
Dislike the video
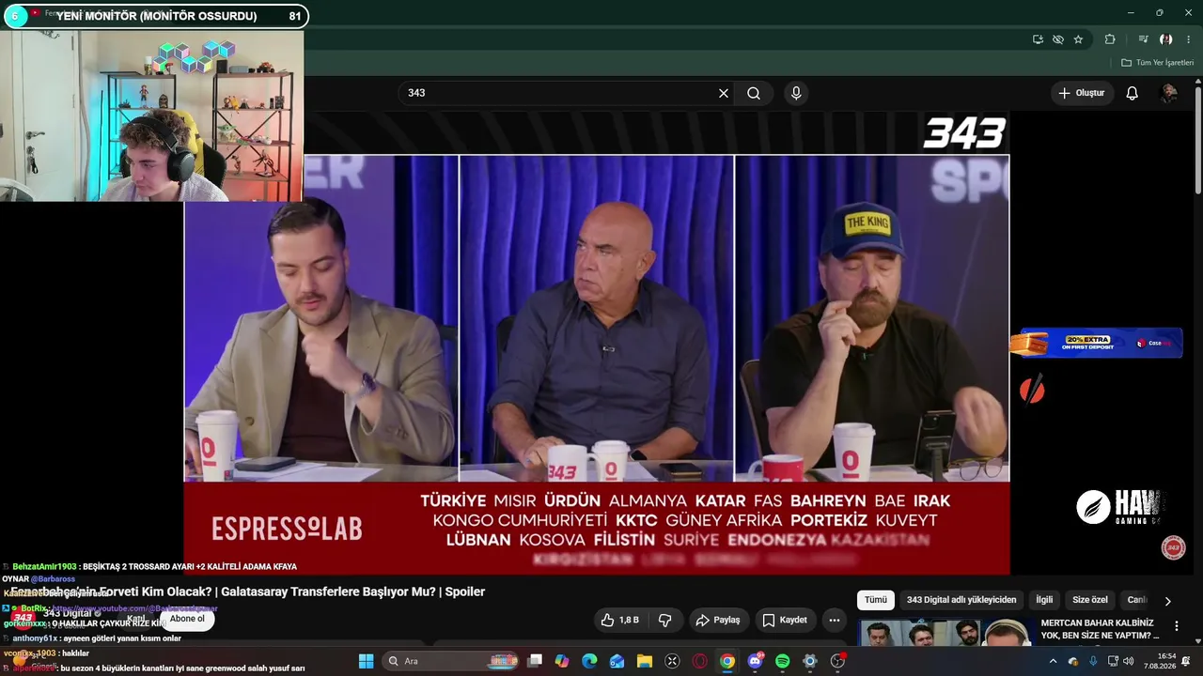point(665,620)
